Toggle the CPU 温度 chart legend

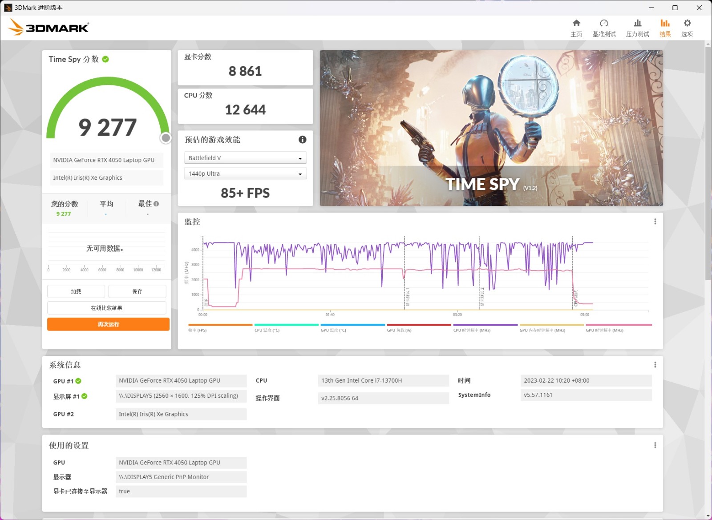coord(286,328)
